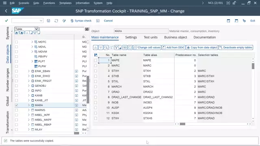Open the filter options dropdown arrow
This screenshot has height=146, width=260.
coord(120,48)
